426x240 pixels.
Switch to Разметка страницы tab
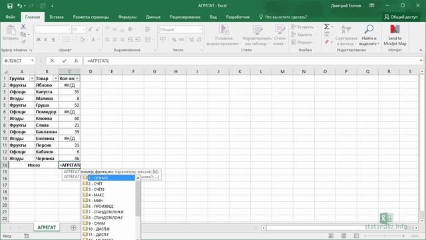pyautogui.click(x=91, y=17)
